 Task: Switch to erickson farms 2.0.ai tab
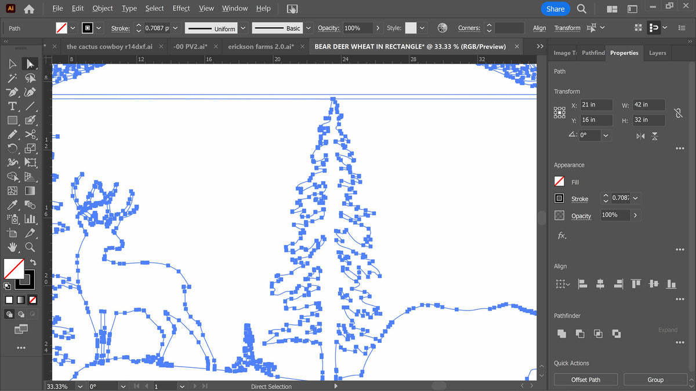click(260, 46)
